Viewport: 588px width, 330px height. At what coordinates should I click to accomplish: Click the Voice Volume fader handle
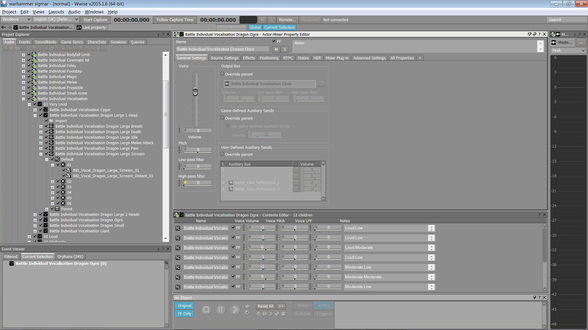195,92
